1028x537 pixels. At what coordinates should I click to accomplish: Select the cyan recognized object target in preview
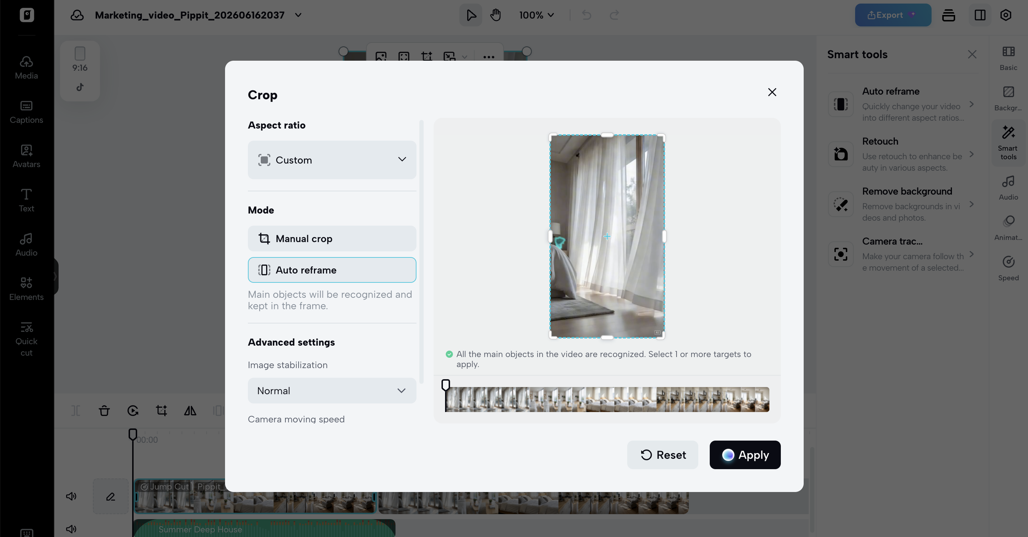560,242
